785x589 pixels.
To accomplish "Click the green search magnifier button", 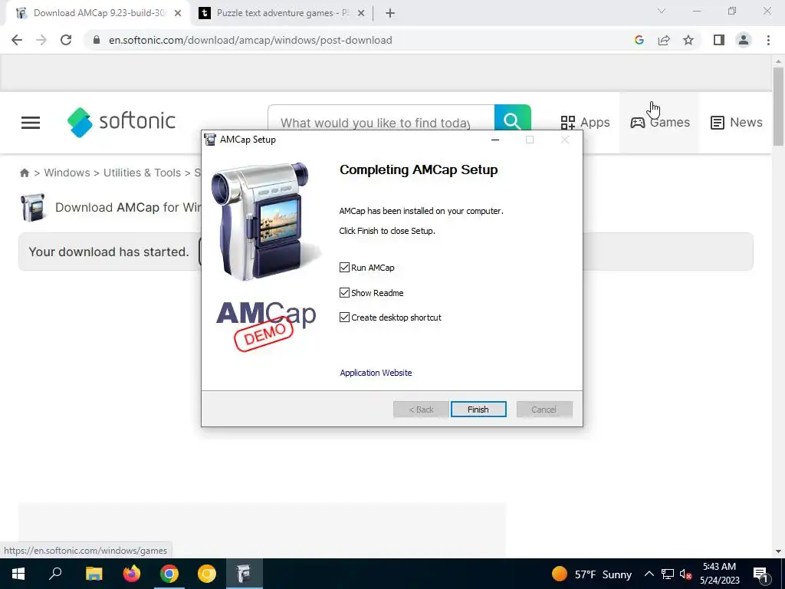I will (512, 121).
